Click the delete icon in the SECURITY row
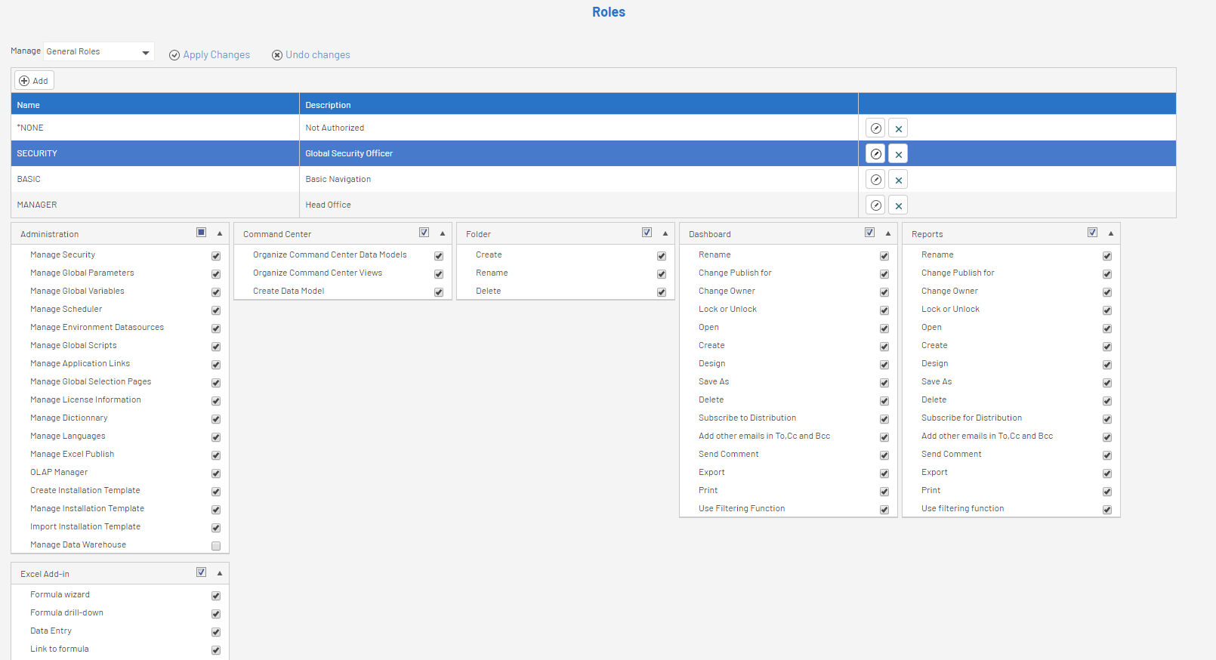1216x660 pixels. click(x=898, y=154)
